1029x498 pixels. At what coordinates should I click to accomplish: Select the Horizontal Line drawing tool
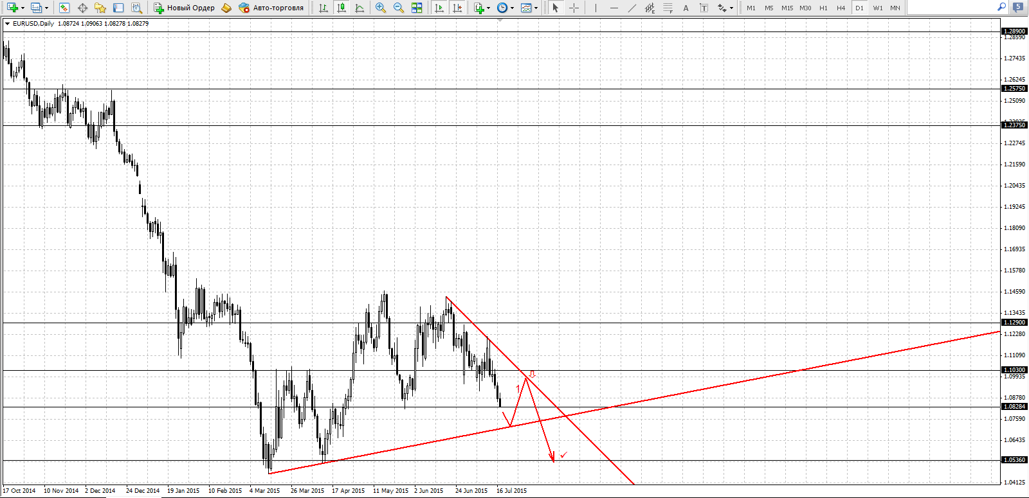click(x=614, y=8)
